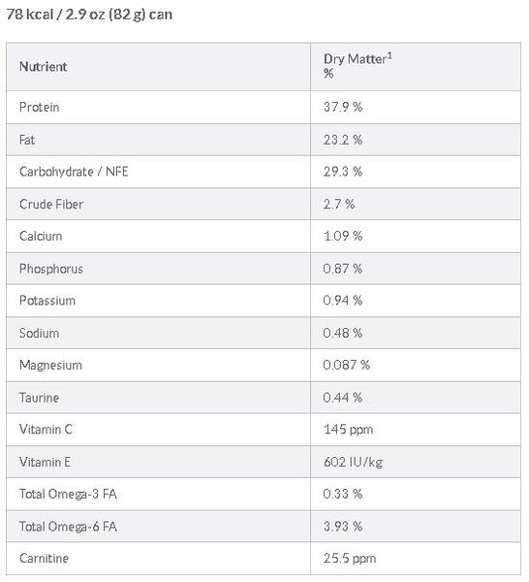Click the Vitamin E row label
This screenshot has height=582, width=529.
[45, 463]
